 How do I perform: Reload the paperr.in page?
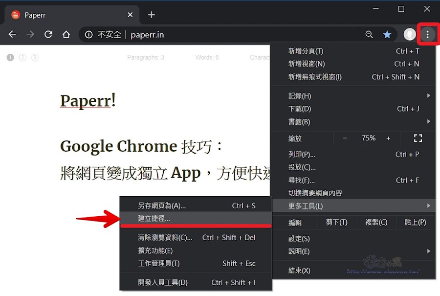point(48,35)
